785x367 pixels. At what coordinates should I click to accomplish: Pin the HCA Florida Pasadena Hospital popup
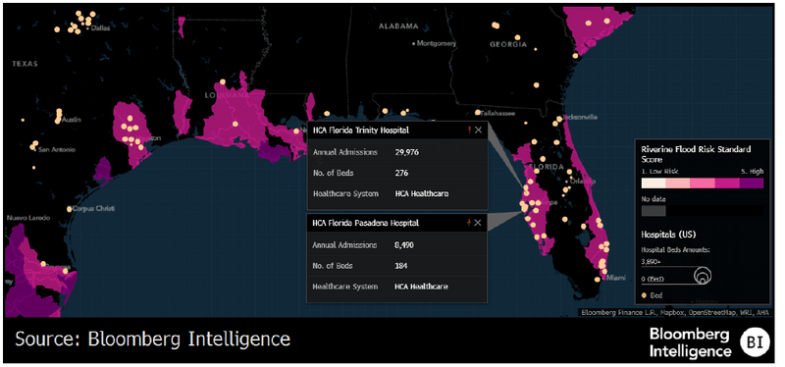tap(469, 223)
